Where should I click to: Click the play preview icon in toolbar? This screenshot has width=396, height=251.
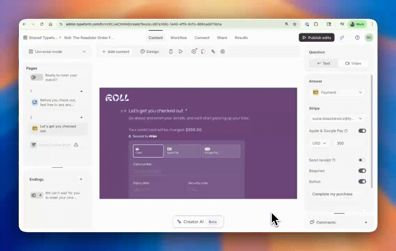pyautogui.click(x=181, y=52)
